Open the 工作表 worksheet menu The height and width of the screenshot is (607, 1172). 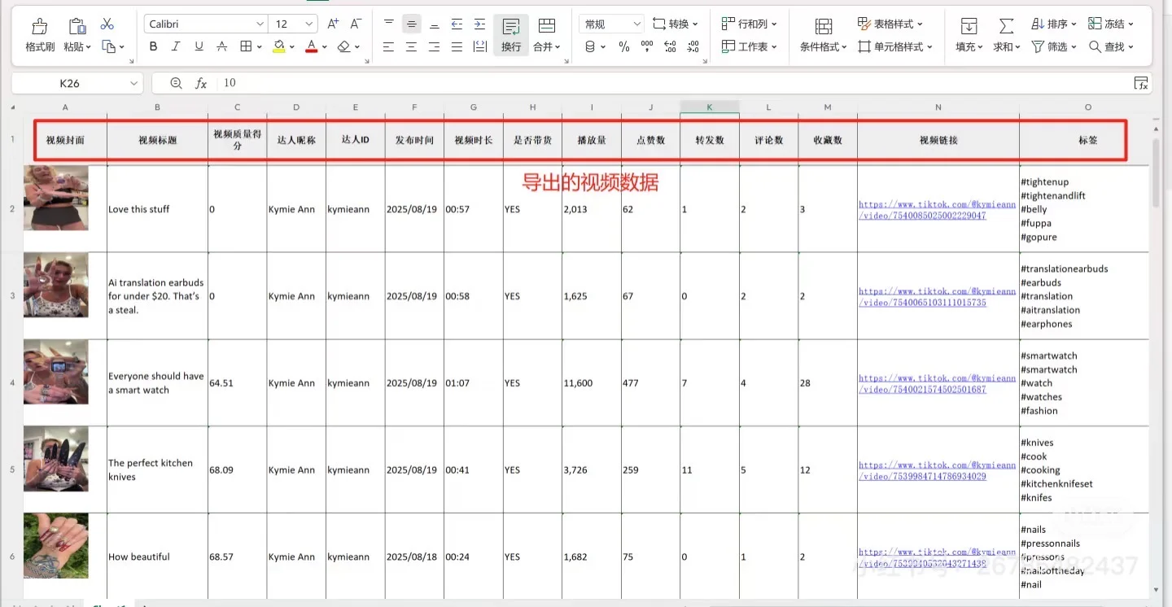(x=750, y=47)
